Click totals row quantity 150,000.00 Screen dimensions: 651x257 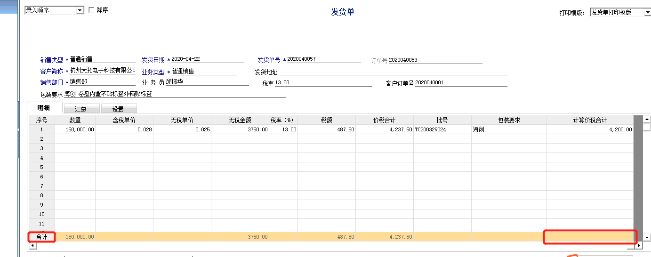[75, 237]
